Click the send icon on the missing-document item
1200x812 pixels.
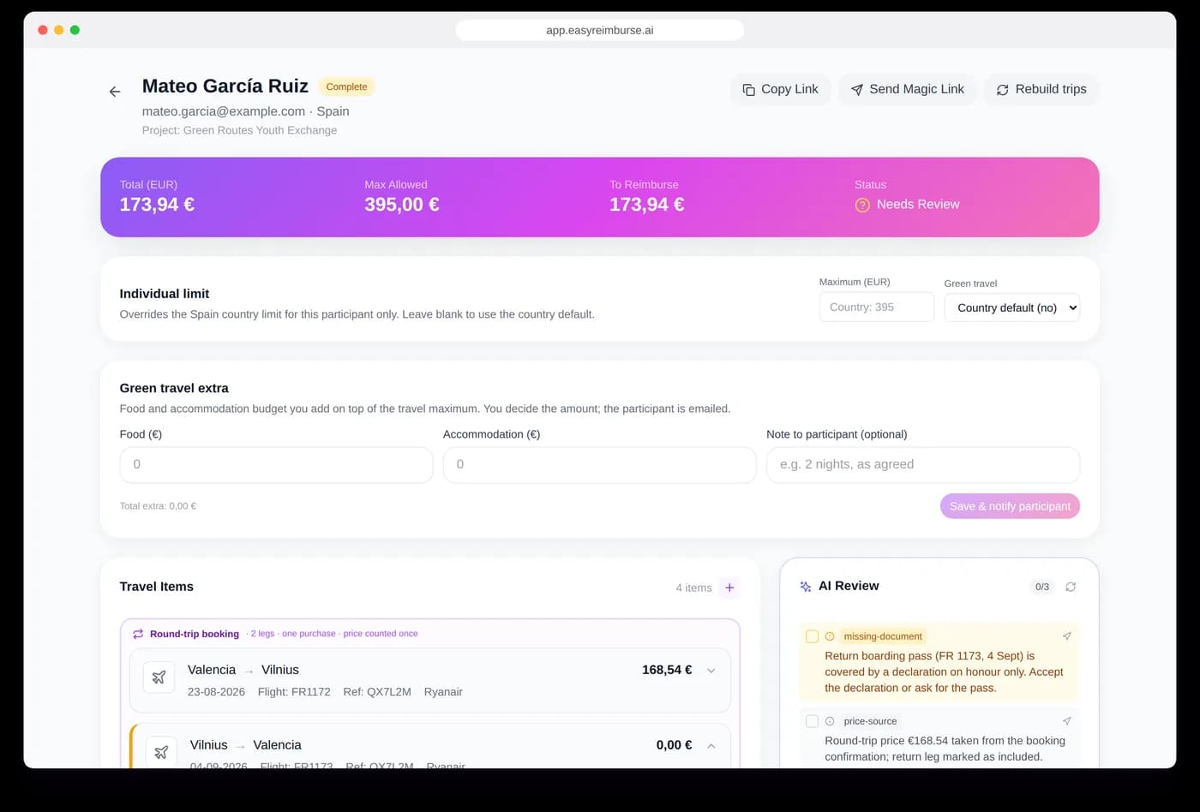pyautogui.click(x=1067, y=636)
